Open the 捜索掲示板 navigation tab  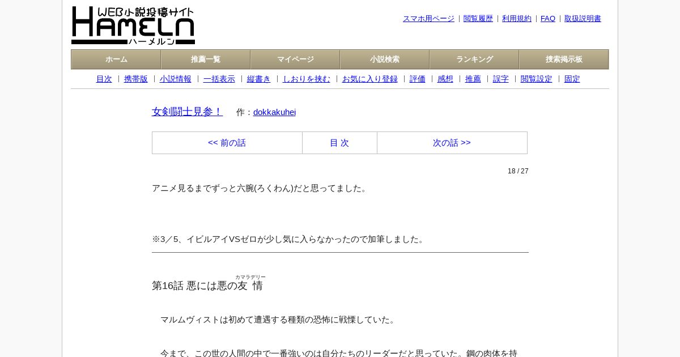(564, 59)
